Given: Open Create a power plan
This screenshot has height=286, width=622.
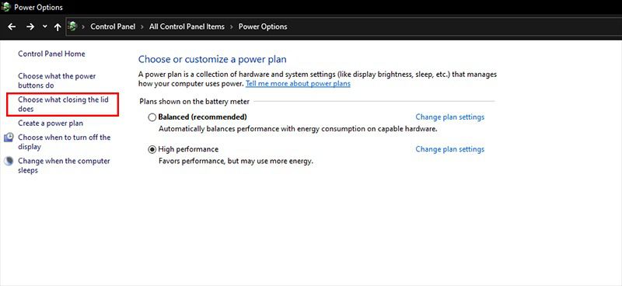Looking at the screenshot, I should [51, 124].
